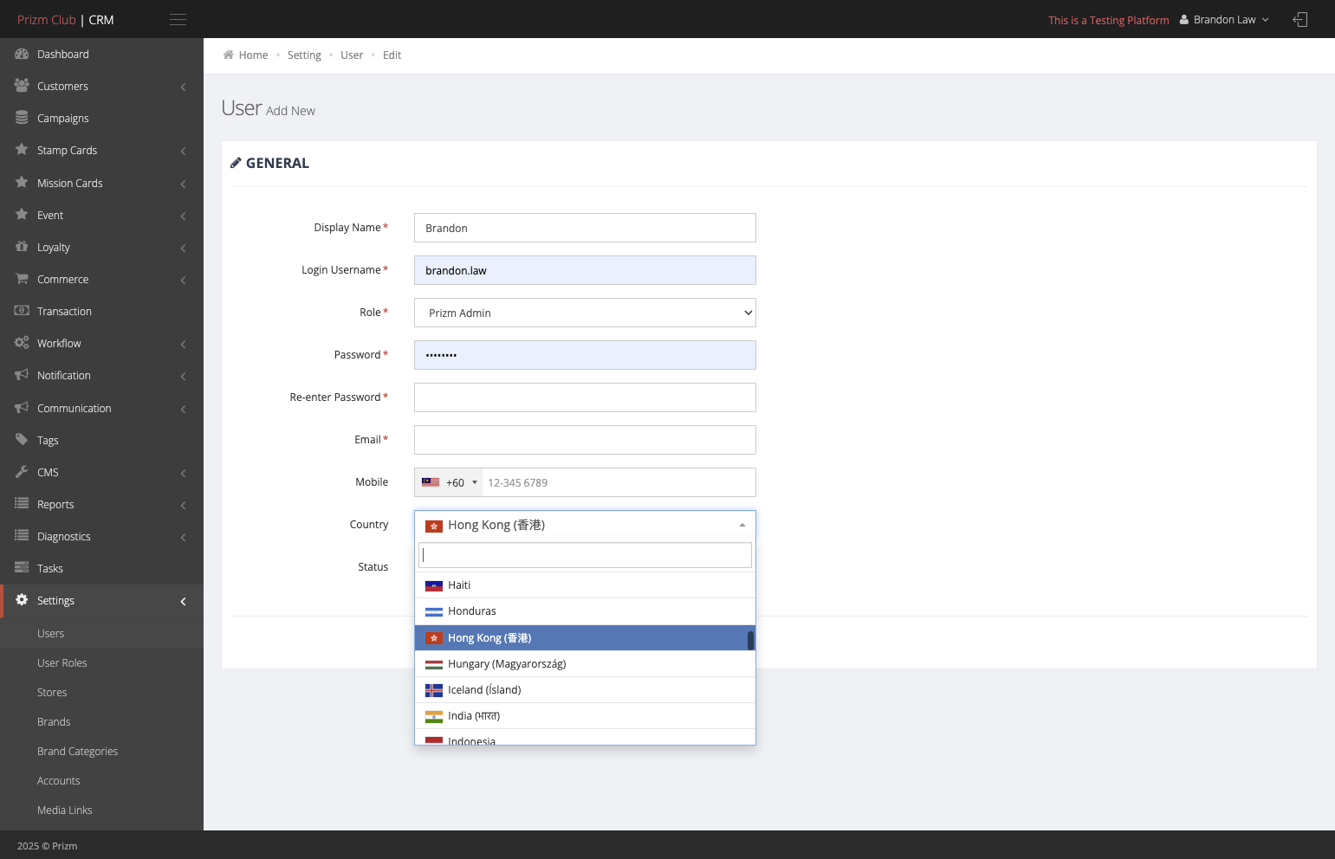Click the Customers group icon
Screen dimensions: 1335x859
[x=22, y=86]
